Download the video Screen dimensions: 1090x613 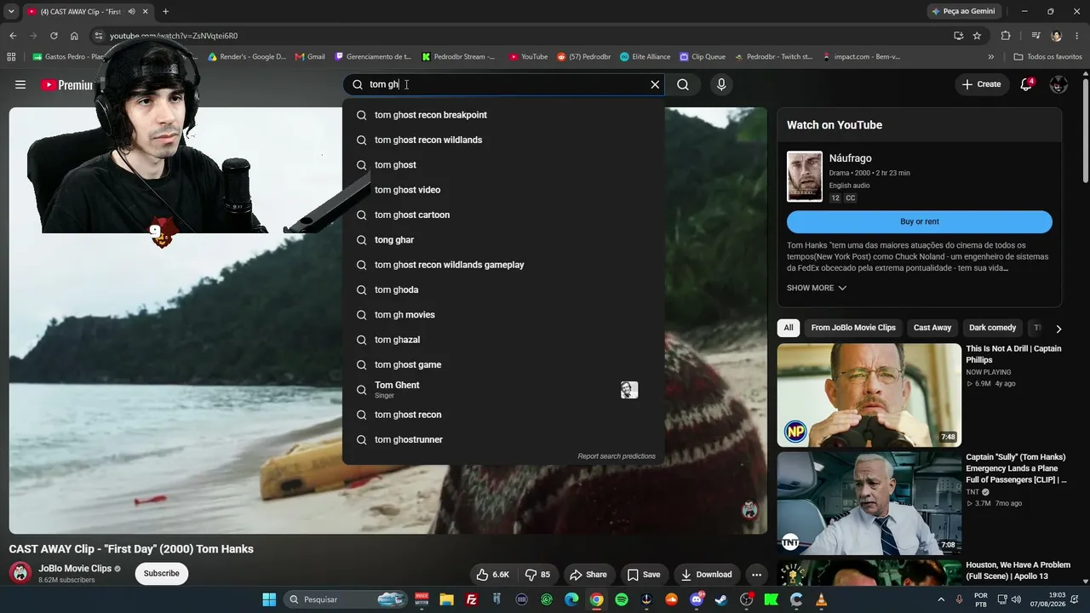(706, 575)
